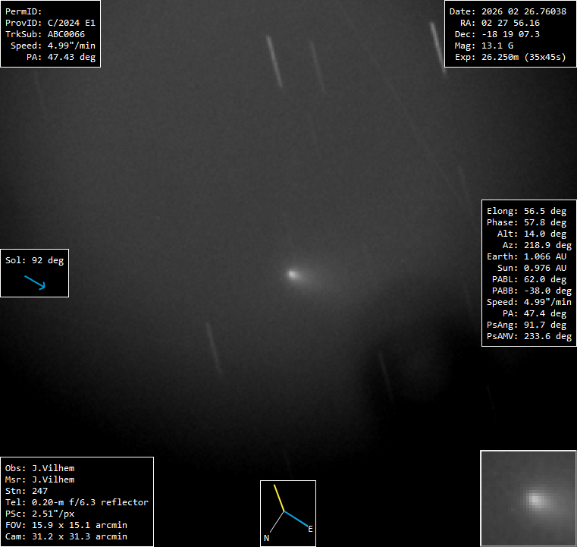Click the 'PA: 47.43 deg' value
The width and height of the screenshot is (577, 547).
click(x=61, y=57)
